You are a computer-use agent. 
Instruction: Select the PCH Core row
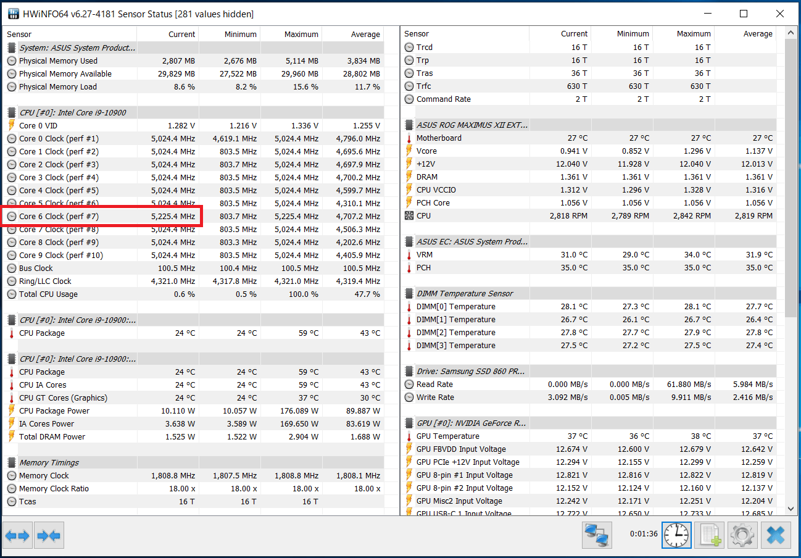[x=588, y=202]
